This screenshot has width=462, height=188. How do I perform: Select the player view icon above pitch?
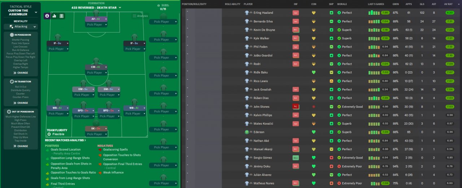(47, 16)
